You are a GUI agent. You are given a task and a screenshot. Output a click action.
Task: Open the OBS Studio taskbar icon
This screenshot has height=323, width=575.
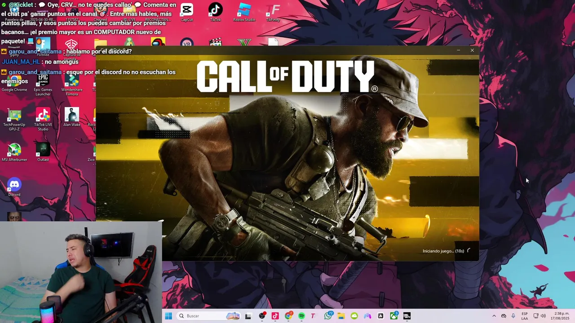262,316
